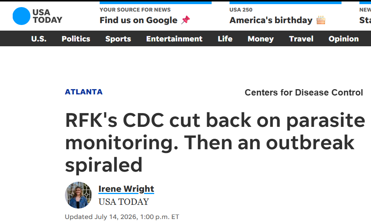
Task: Click the Find us on Google promo link
Action: pos(138,20)
